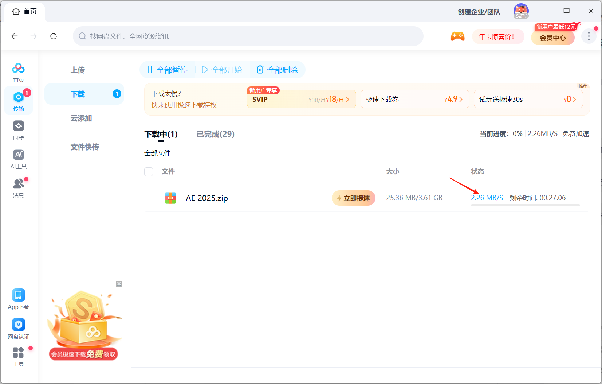Click the 新用户最低12元 badge

(556, 27)
